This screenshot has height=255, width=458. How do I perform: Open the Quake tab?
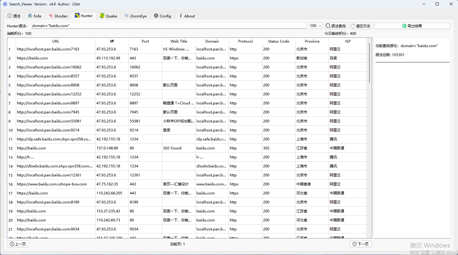coord(108,16)
